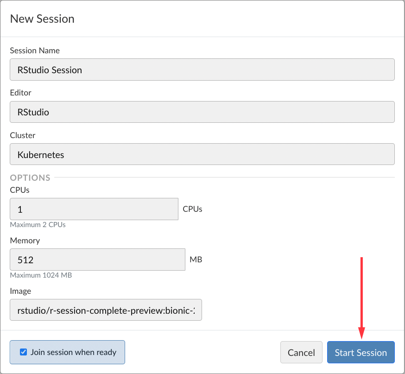The image size is (405, 374).
Task: Click the Editor label
Action: [20, 93]
